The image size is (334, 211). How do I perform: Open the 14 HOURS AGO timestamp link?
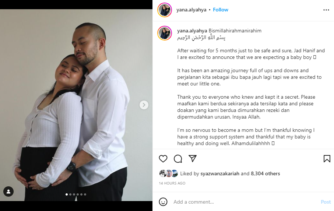pos(172,183)
